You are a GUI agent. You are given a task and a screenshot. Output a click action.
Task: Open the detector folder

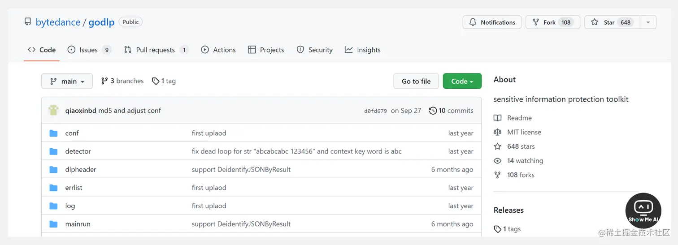coord(78,151)
